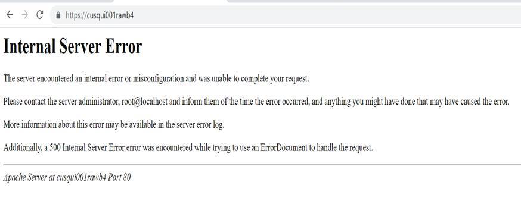
Task: Open site info via the padlock icon
Action: [58, 15]
